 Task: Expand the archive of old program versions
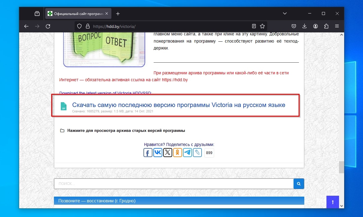(126, 131)
